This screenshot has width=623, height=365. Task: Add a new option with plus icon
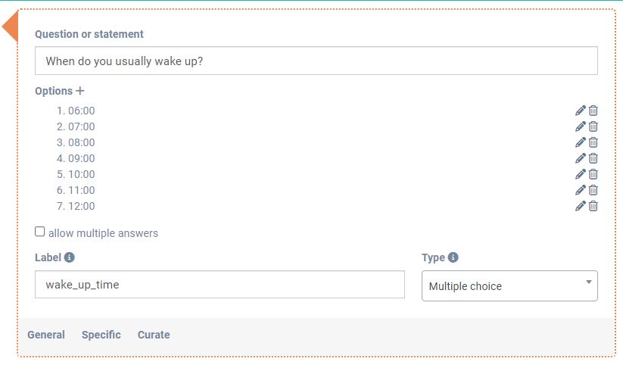tap(80, 91)
